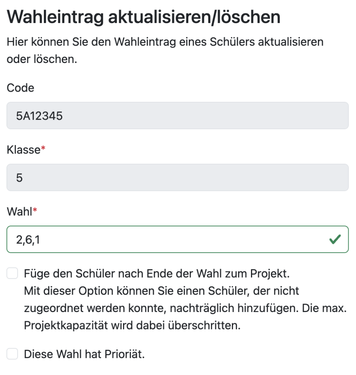Click the green validation checkmark icon
The height and width of the screenshot is (375, 356).
pos(335,240)
